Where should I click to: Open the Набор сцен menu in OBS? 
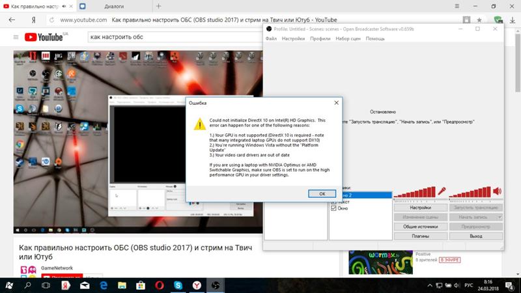coord(348,38)
